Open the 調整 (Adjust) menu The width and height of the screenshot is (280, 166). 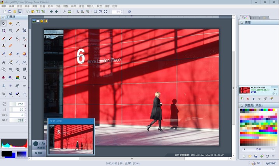pos(66,6)
